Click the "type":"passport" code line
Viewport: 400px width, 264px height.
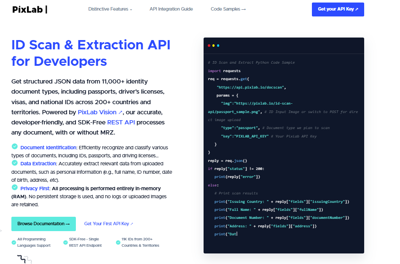240,128
